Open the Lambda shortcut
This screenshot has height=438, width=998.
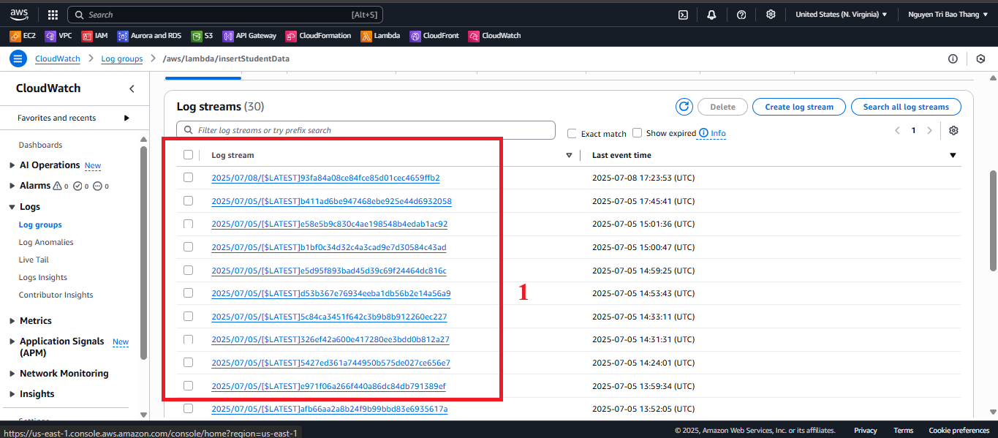coord(380,36)
